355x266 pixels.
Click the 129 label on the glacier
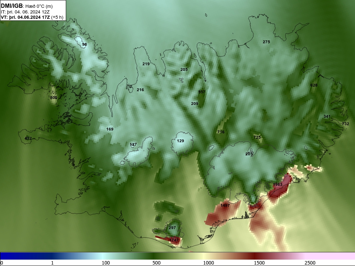tap(180, 141)
